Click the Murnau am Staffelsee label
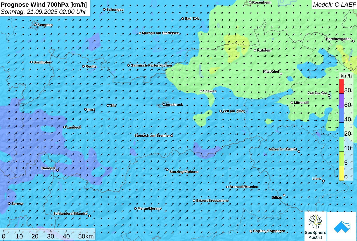 (x=160, y=33)
